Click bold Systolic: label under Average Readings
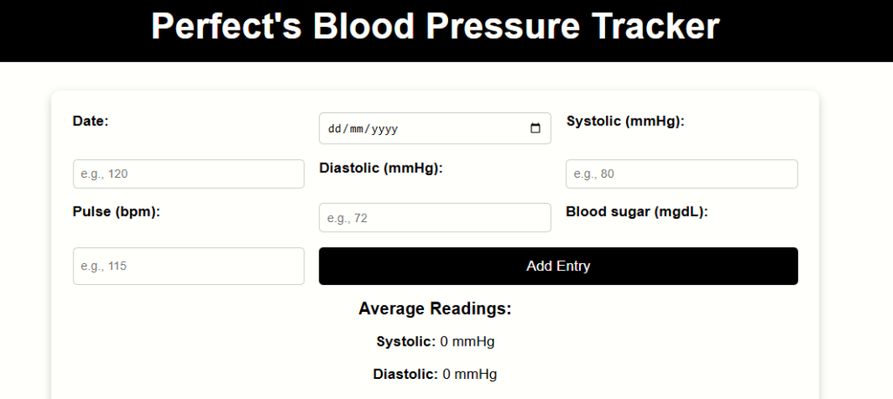893x399 pixels. [x=406, y=341]
